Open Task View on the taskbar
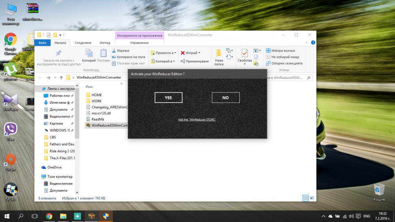The height and width of the screenshot is (222, 395). (x=34, y=216)
